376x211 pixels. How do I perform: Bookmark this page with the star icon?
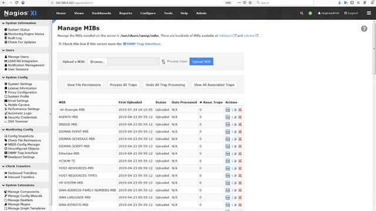click(x=250, y=2)
